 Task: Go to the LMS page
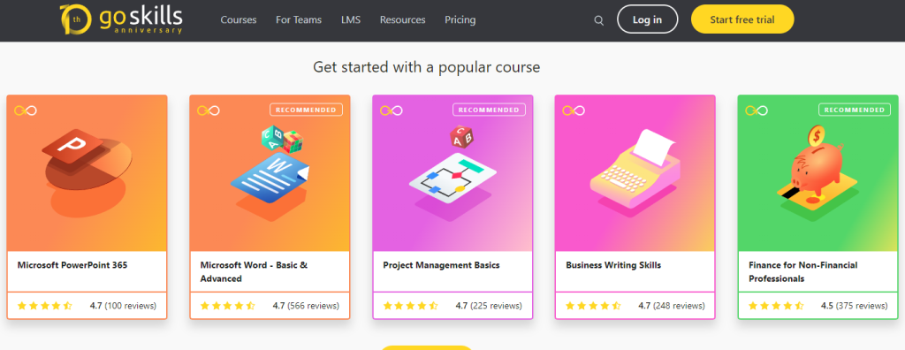[x=351, y=19]
